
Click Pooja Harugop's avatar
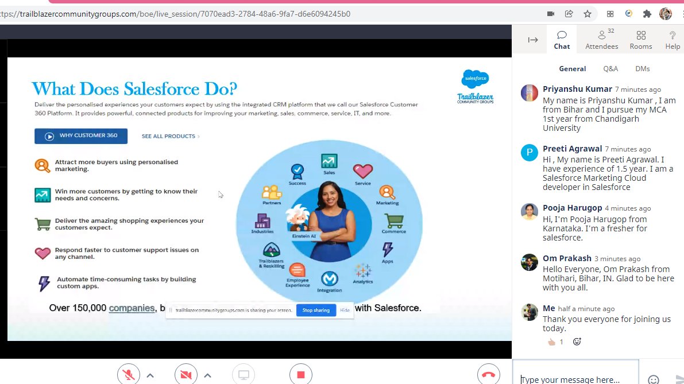[529, 212]
